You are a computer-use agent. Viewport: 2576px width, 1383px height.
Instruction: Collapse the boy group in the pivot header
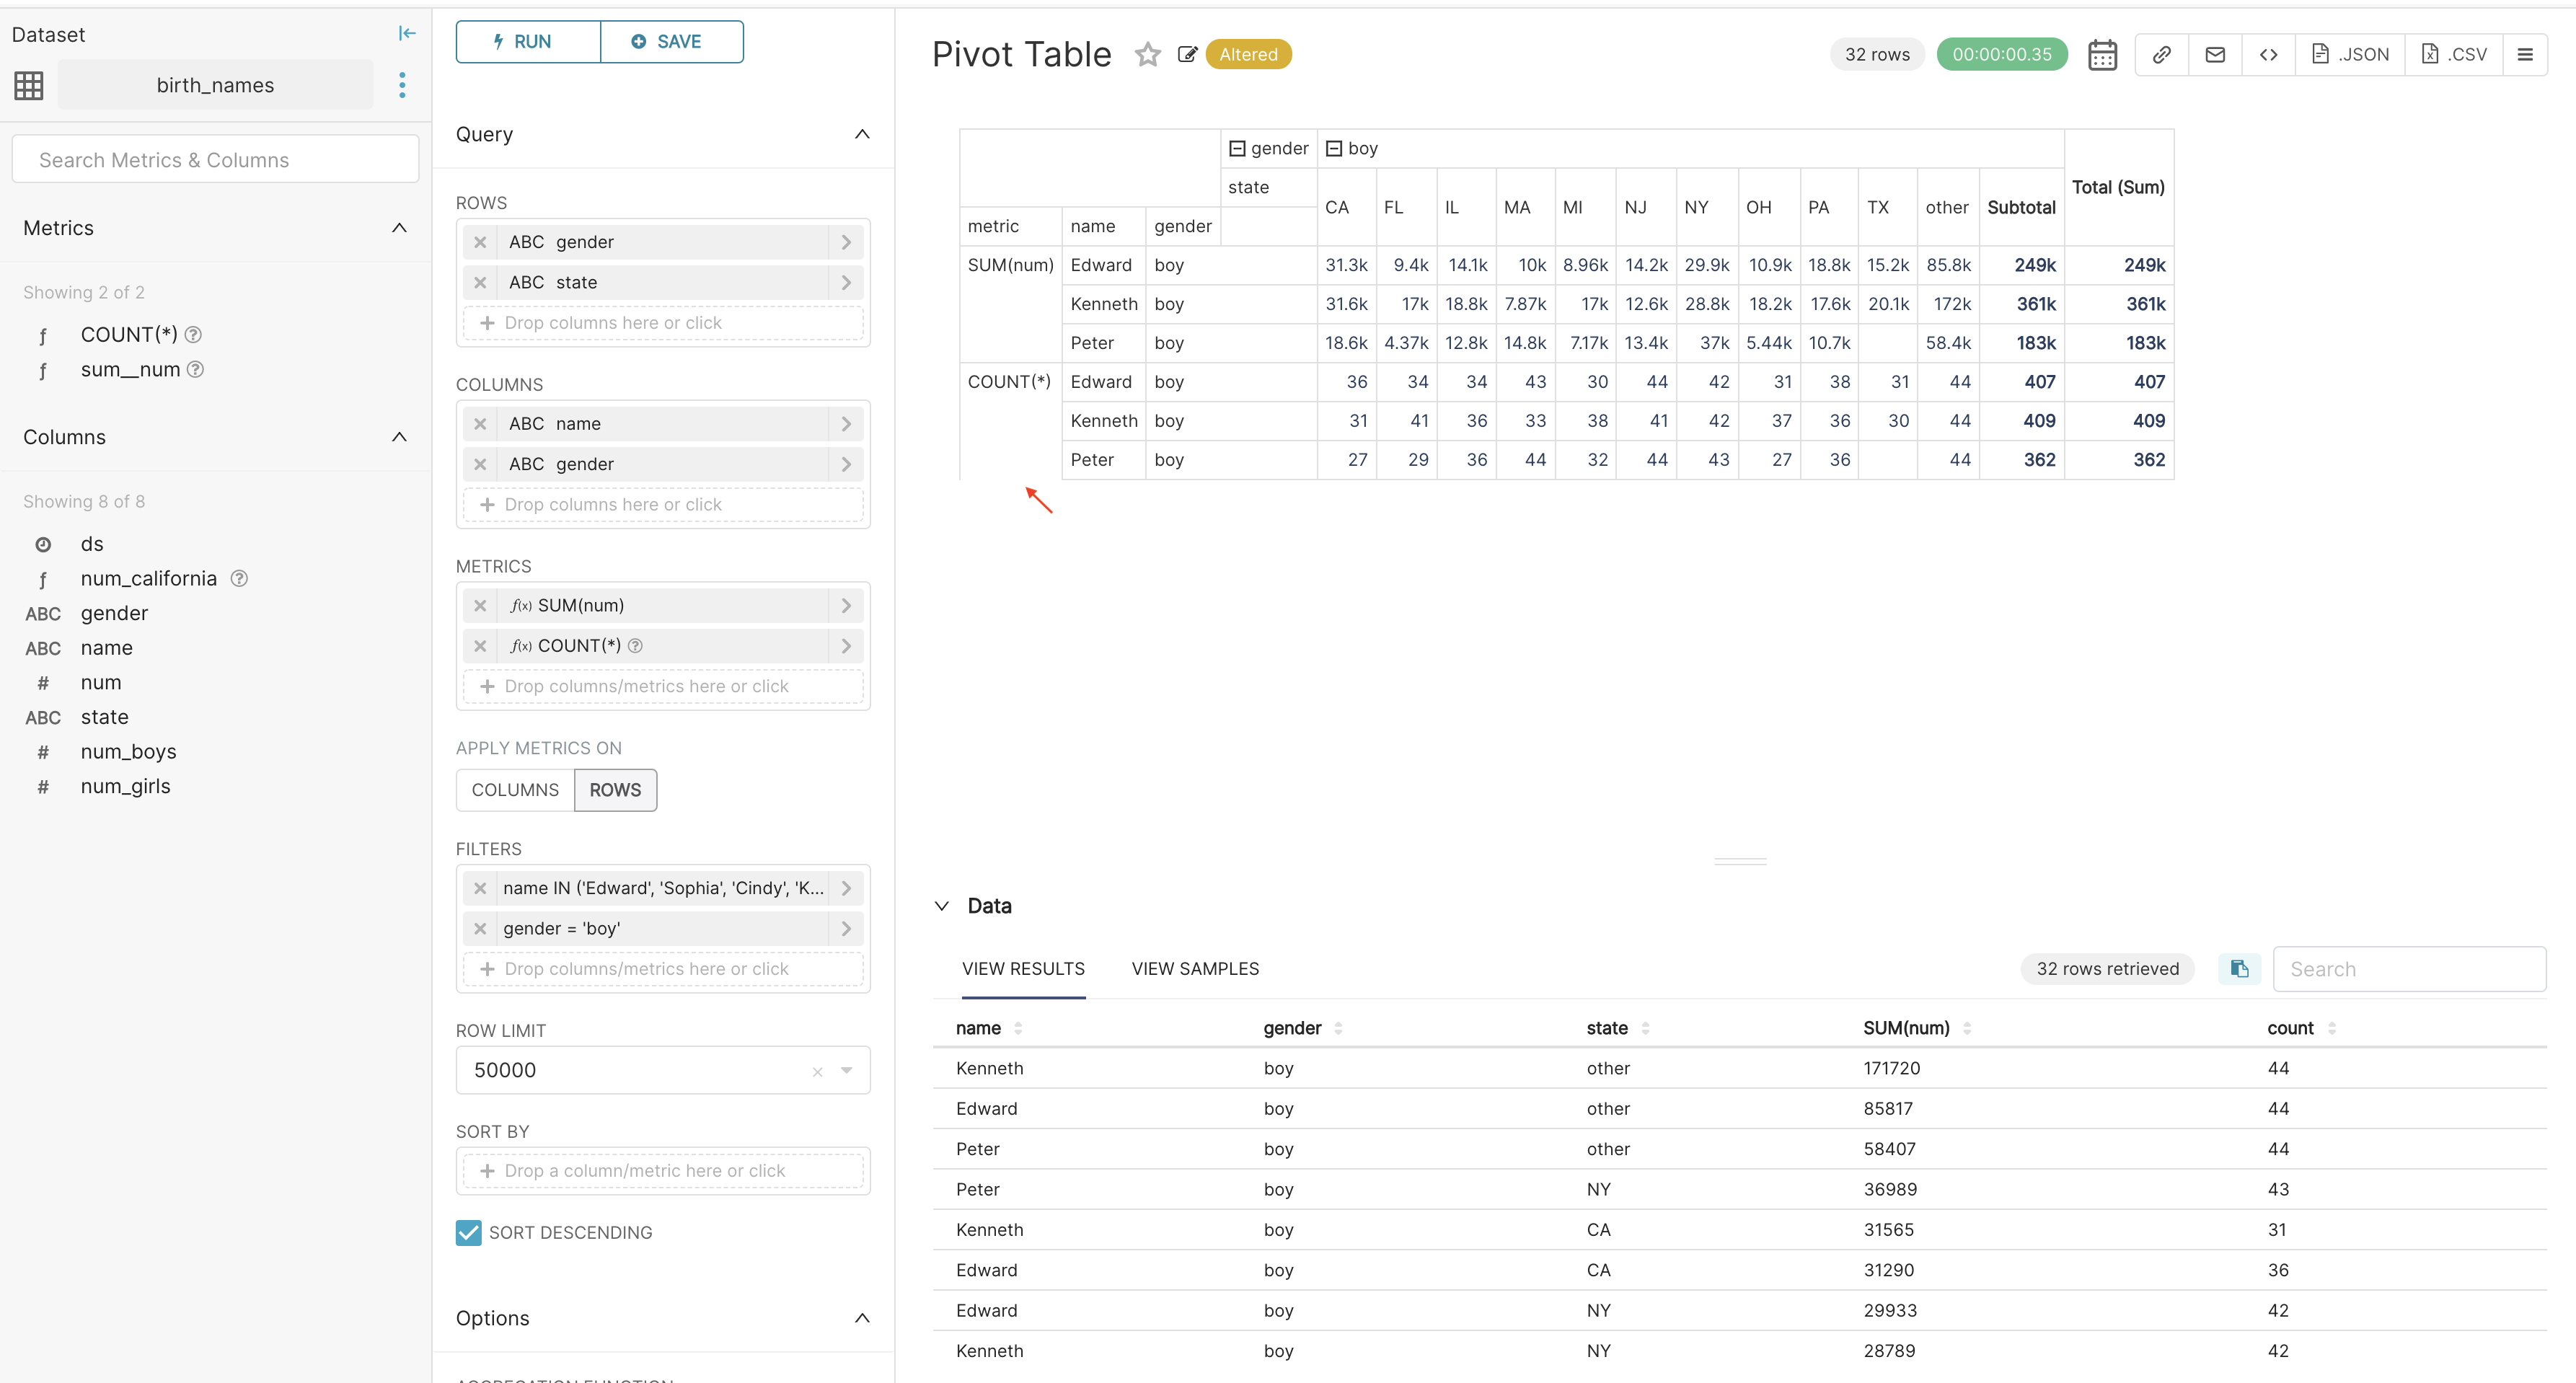(x=1334, y=147)
